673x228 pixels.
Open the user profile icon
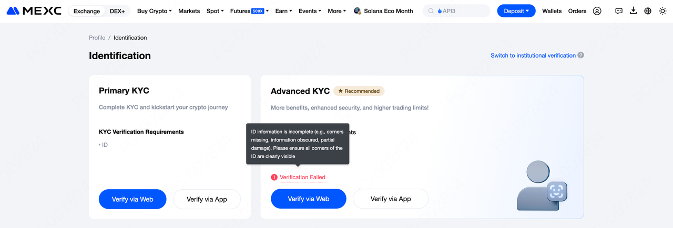tap(597, 11)
